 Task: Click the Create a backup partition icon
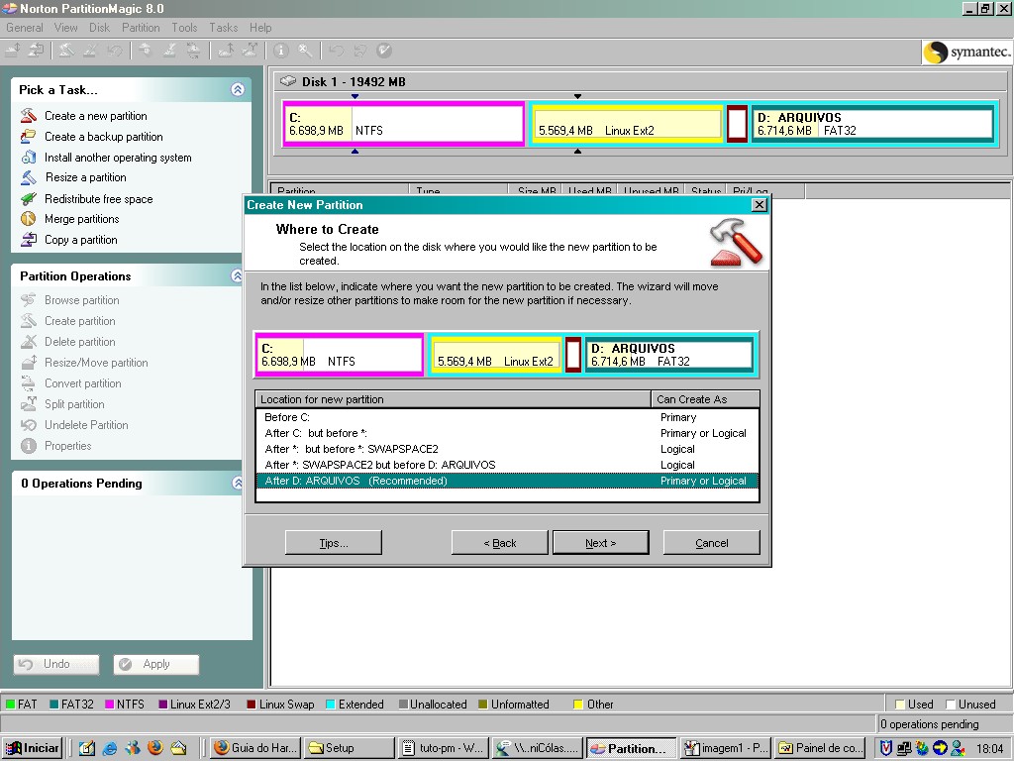[29, 137]
